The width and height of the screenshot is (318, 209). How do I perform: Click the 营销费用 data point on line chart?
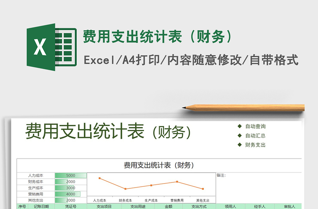point(177,182)
